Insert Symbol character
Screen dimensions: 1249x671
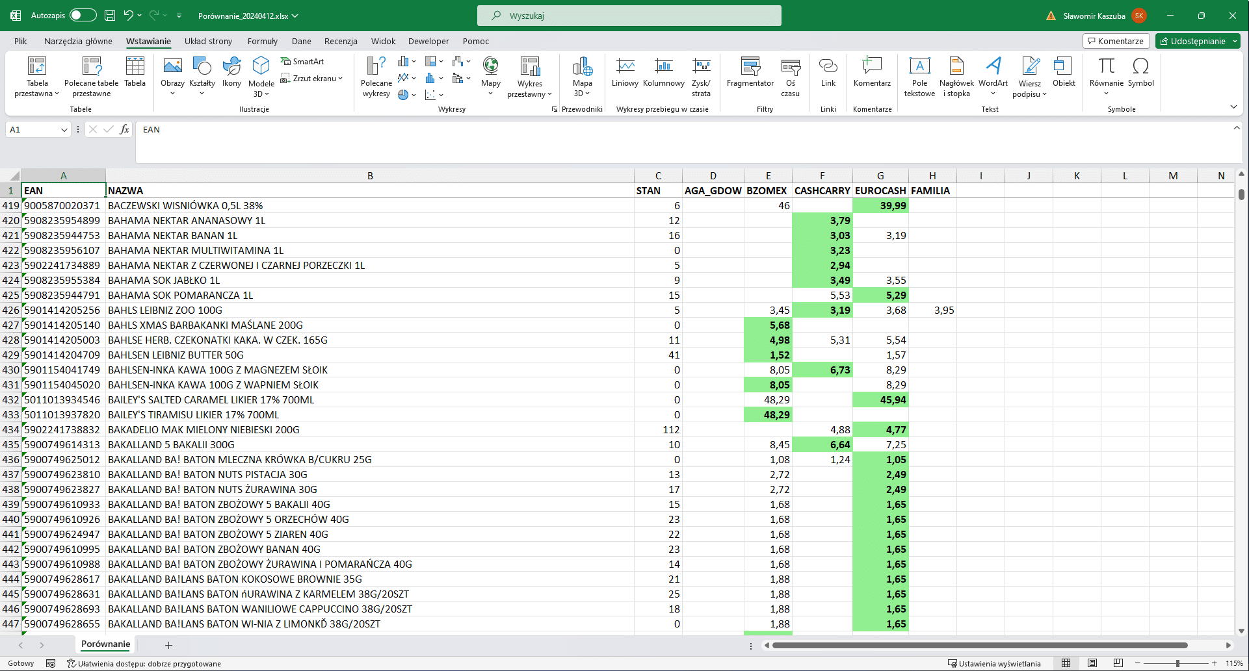click(1140, 71)
